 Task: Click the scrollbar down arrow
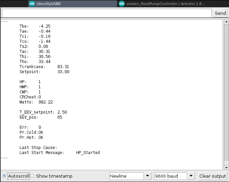226,167
